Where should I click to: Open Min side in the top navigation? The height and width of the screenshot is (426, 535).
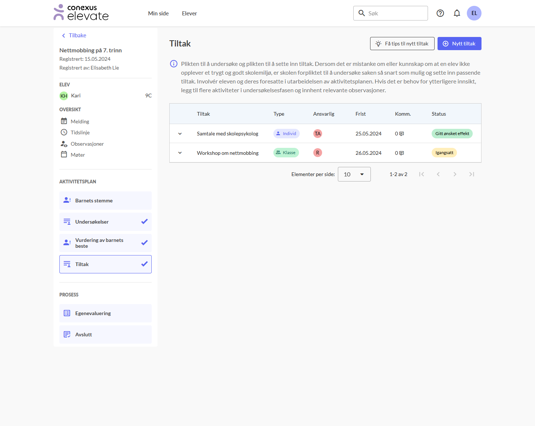(158, 14)
